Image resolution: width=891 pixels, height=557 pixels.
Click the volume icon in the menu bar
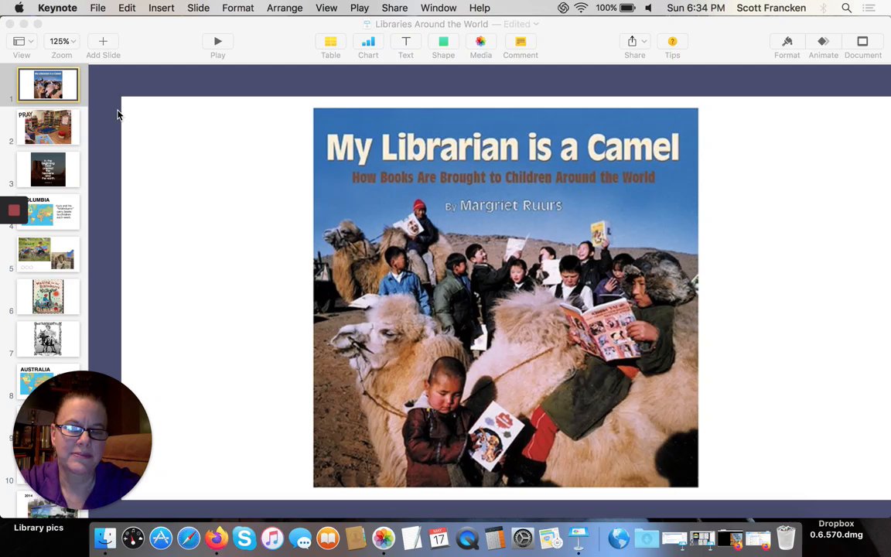tap(648, 8)
